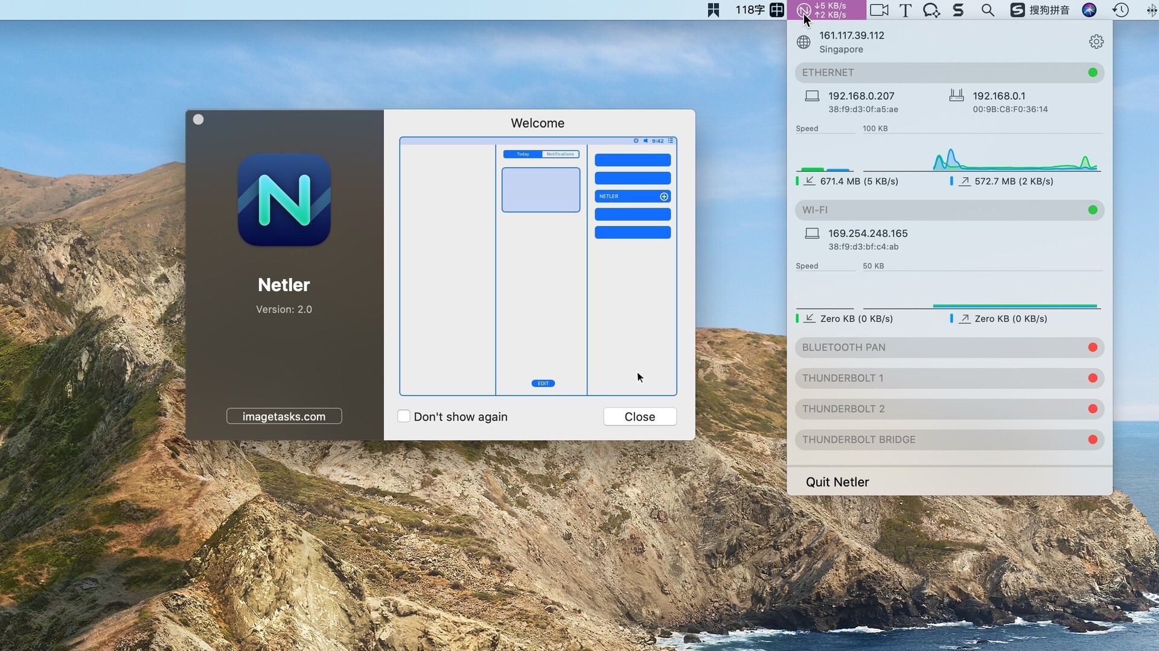Check the Don't show again checkbox
The image size is (1159, 651).
click(x=403, y=416)
